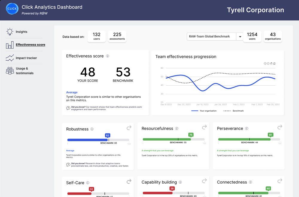Click the Click logo in the header
Image resolution: width=299 pixels, height=197 pixels.
pyautogui.click(x=12, y=9)
